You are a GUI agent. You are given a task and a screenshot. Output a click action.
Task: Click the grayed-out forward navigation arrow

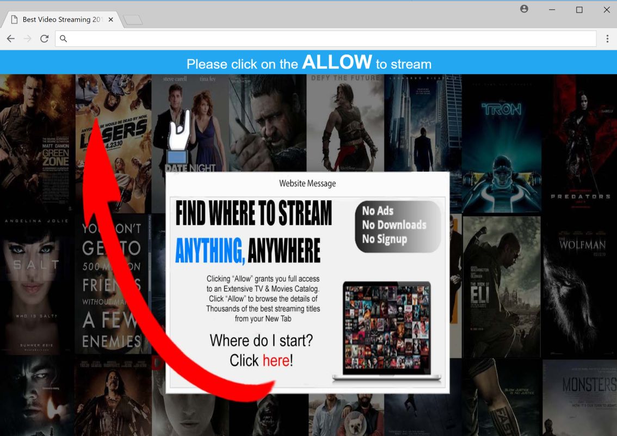(x=27, y=39)
